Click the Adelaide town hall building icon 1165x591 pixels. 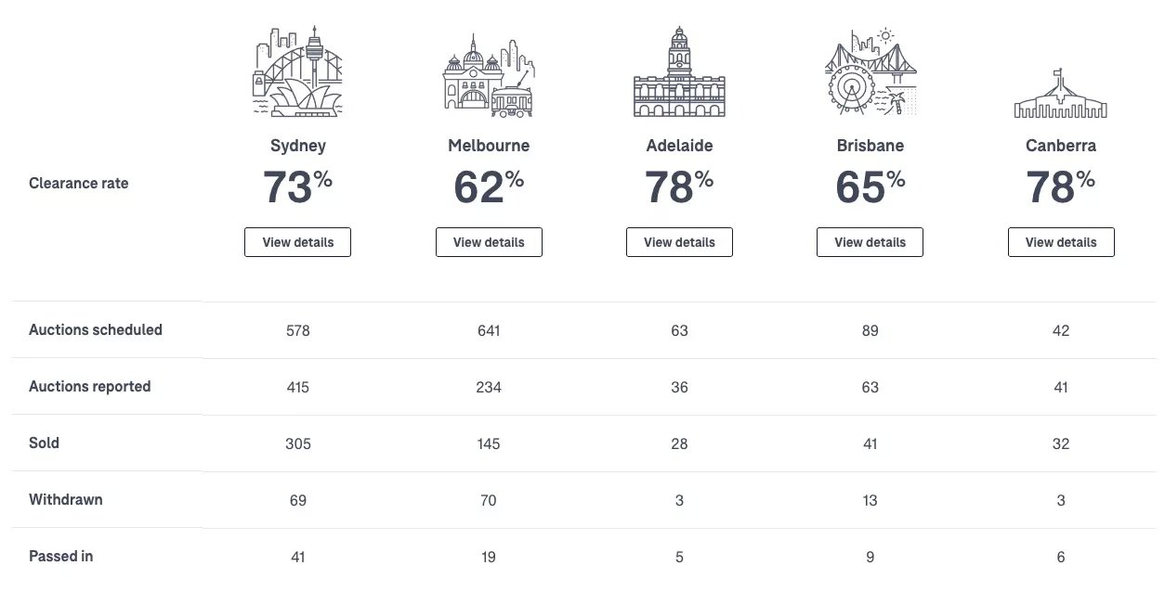pyautogui.click(x=679, y=71)
